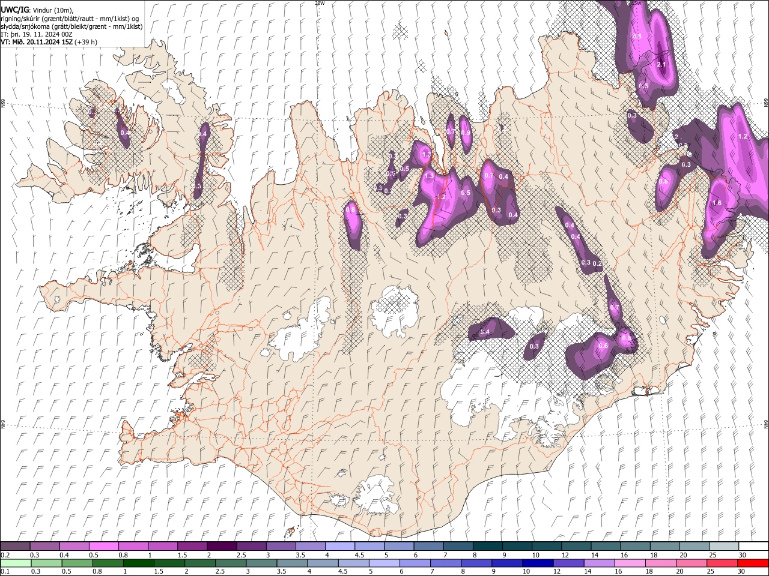Pick the light violet rain swatch for 14–16
The height and width of the screenshot is (576, 769).
[600, 563]
